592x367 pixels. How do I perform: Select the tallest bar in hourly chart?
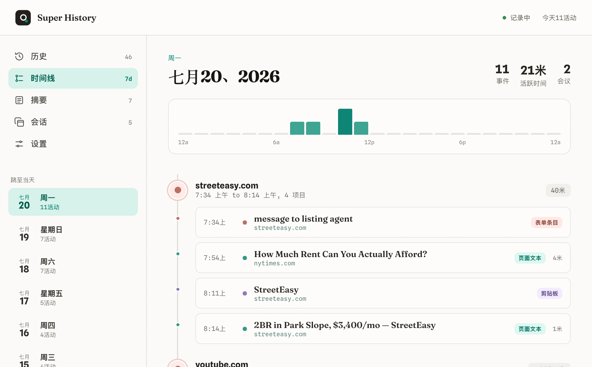(x=345, y=122)
